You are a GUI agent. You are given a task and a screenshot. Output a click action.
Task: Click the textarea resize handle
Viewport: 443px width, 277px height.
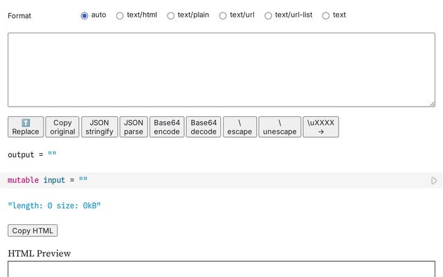pos(431,103)
